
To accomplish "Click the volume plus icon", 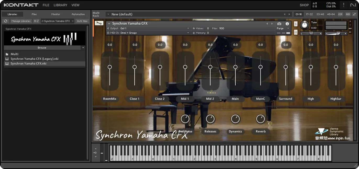I will 345,33.
